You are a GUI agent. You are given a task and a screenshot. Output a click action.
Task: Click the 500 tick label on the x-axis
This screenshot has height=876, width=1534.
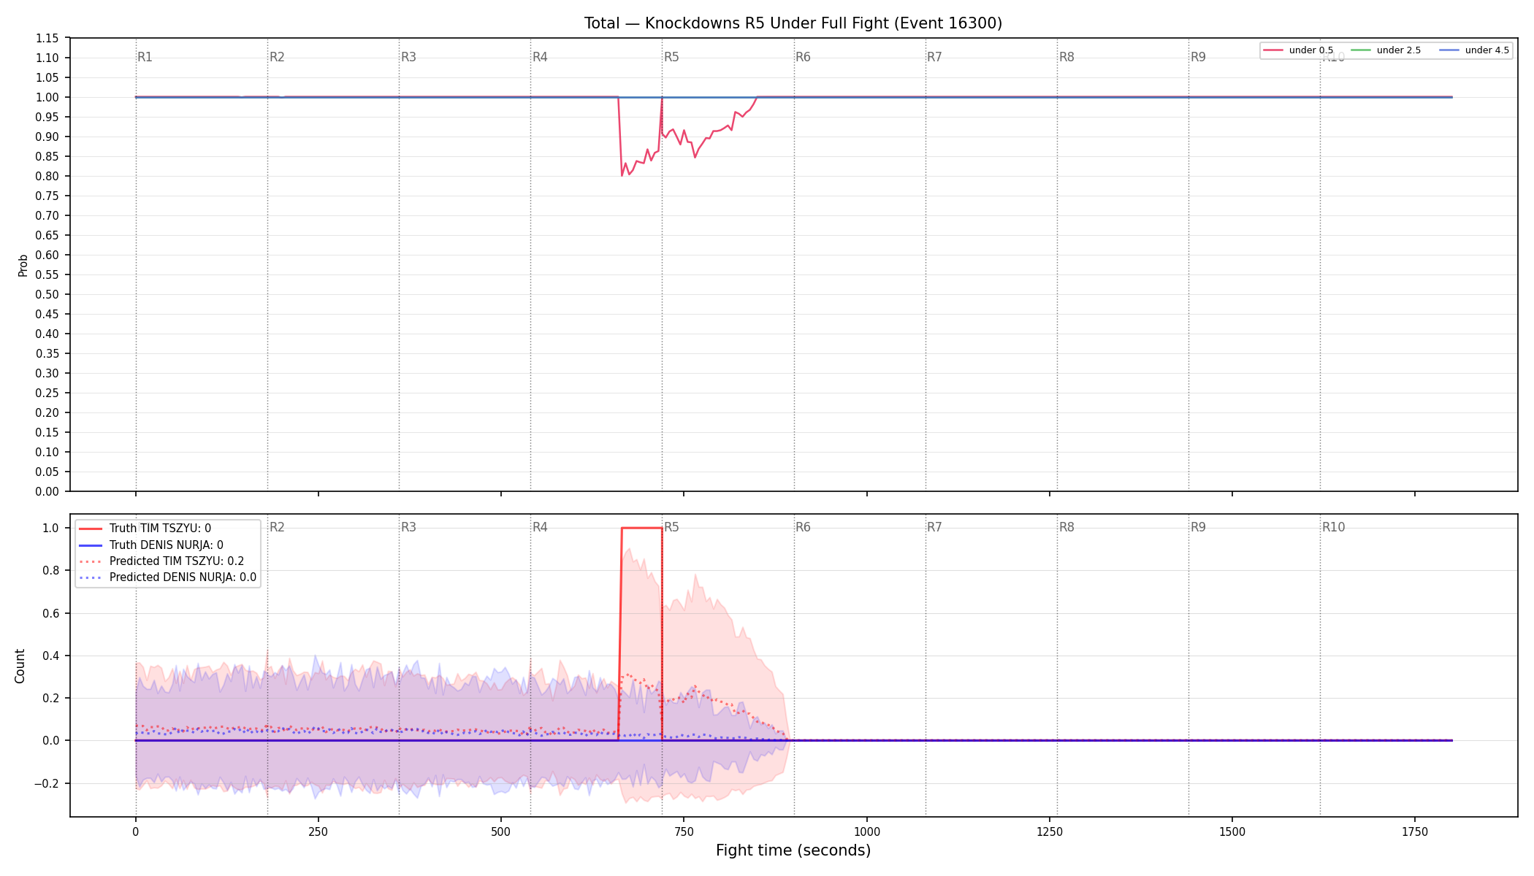click(500, 831)
